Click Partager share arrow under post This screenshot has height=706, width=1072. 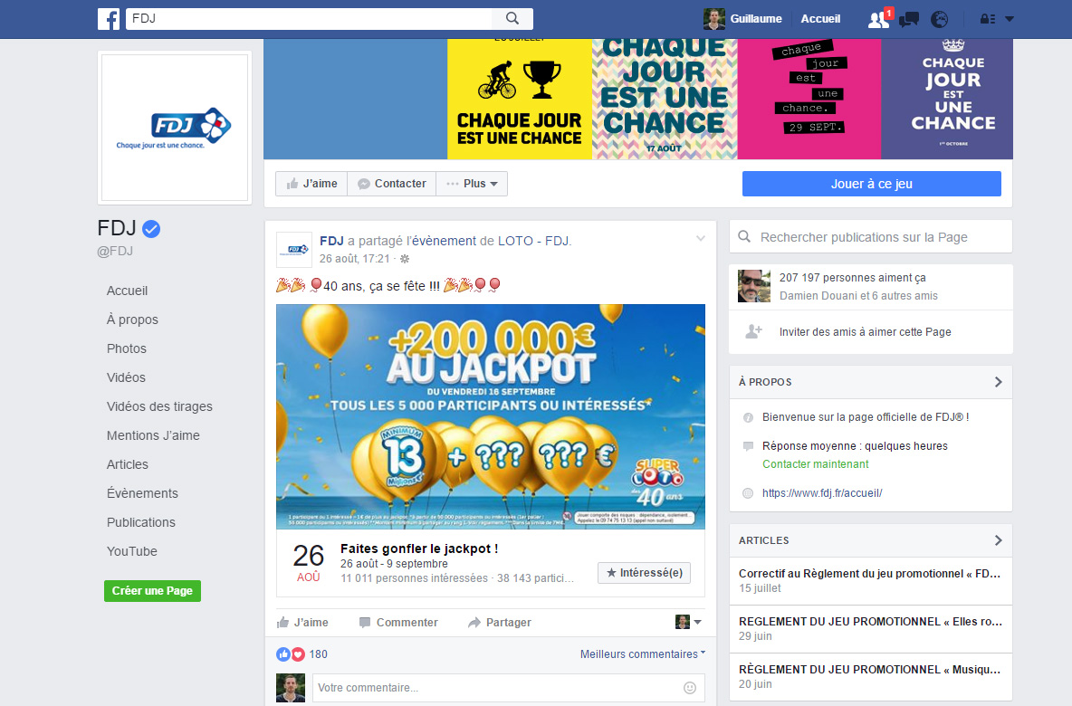pos(499,623)
